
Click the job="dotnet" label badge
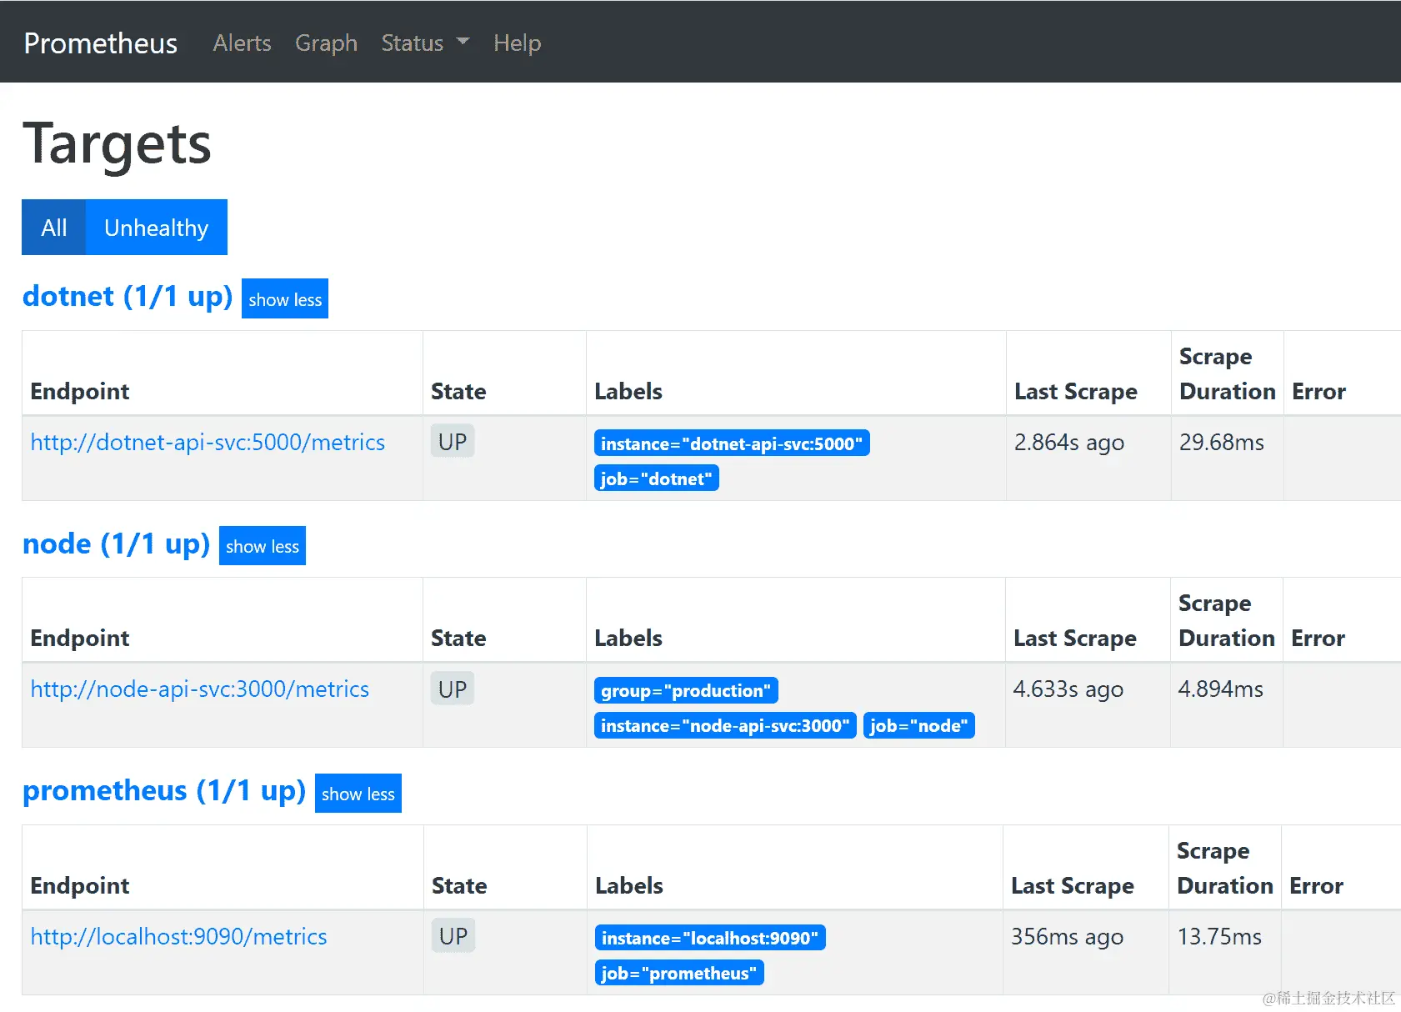657,478
